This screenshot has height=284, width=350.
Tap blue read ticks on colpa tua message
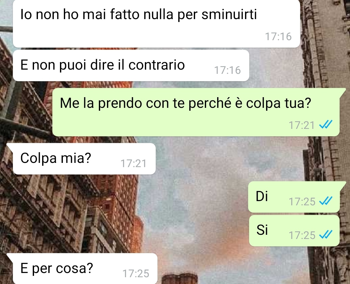(326, 125)
